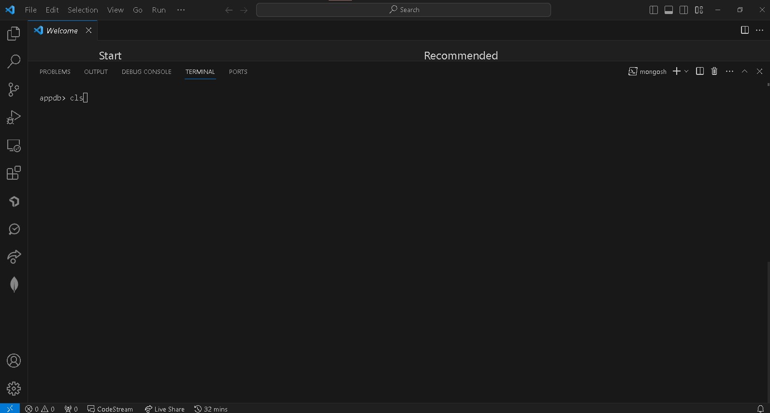
Task: Click the Search command center box
Action: click(403, 10)
